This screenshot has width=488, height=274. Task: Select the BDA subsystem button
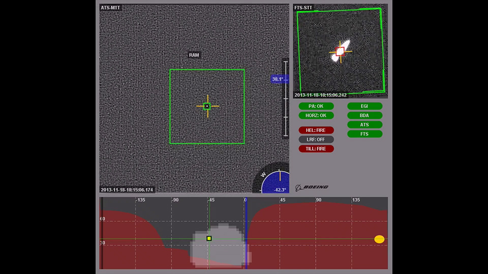pyautogui.click(x=364, y=115)
